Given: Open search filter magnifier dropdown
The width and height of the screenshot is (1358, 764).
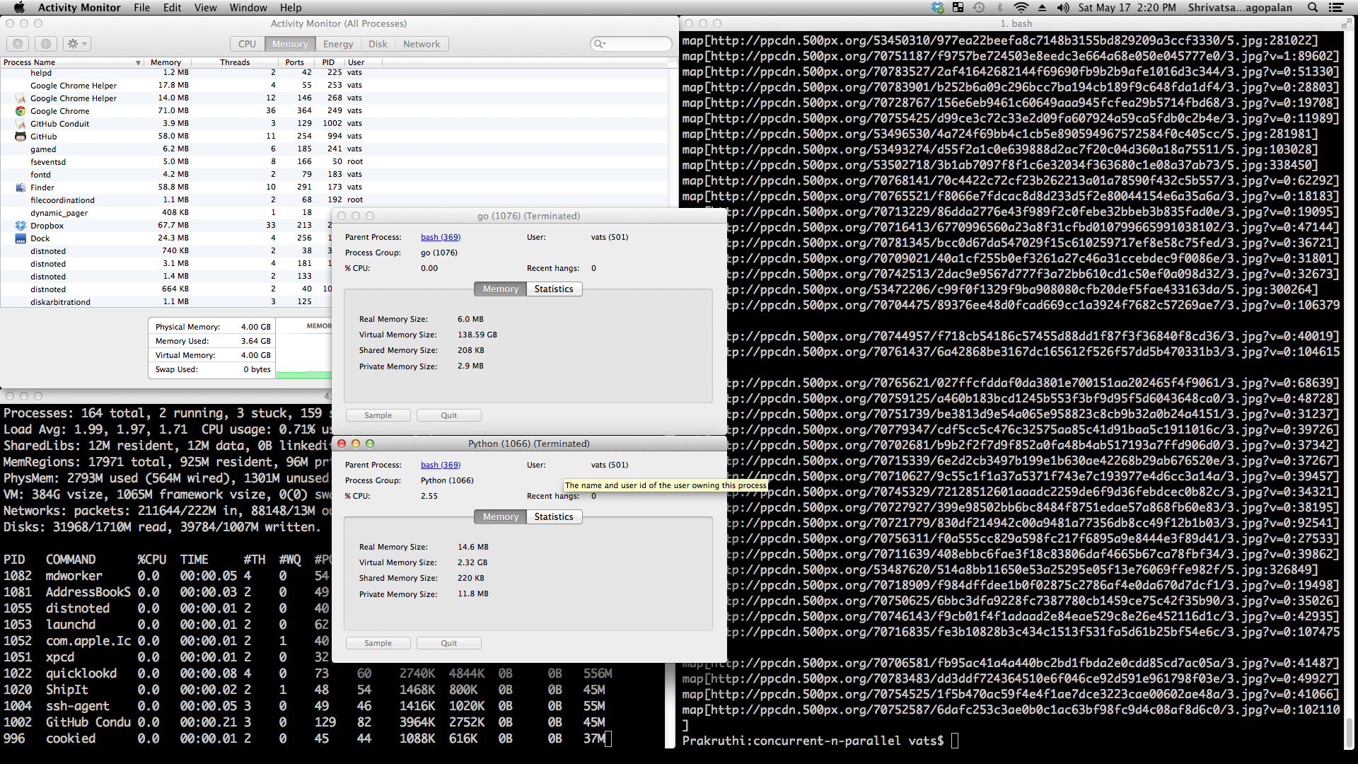Looking at the screenshot, I should (600, 44).
